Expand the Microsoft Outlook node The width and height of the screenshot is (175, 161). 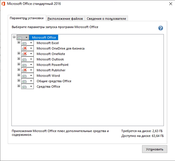point(19,59)
